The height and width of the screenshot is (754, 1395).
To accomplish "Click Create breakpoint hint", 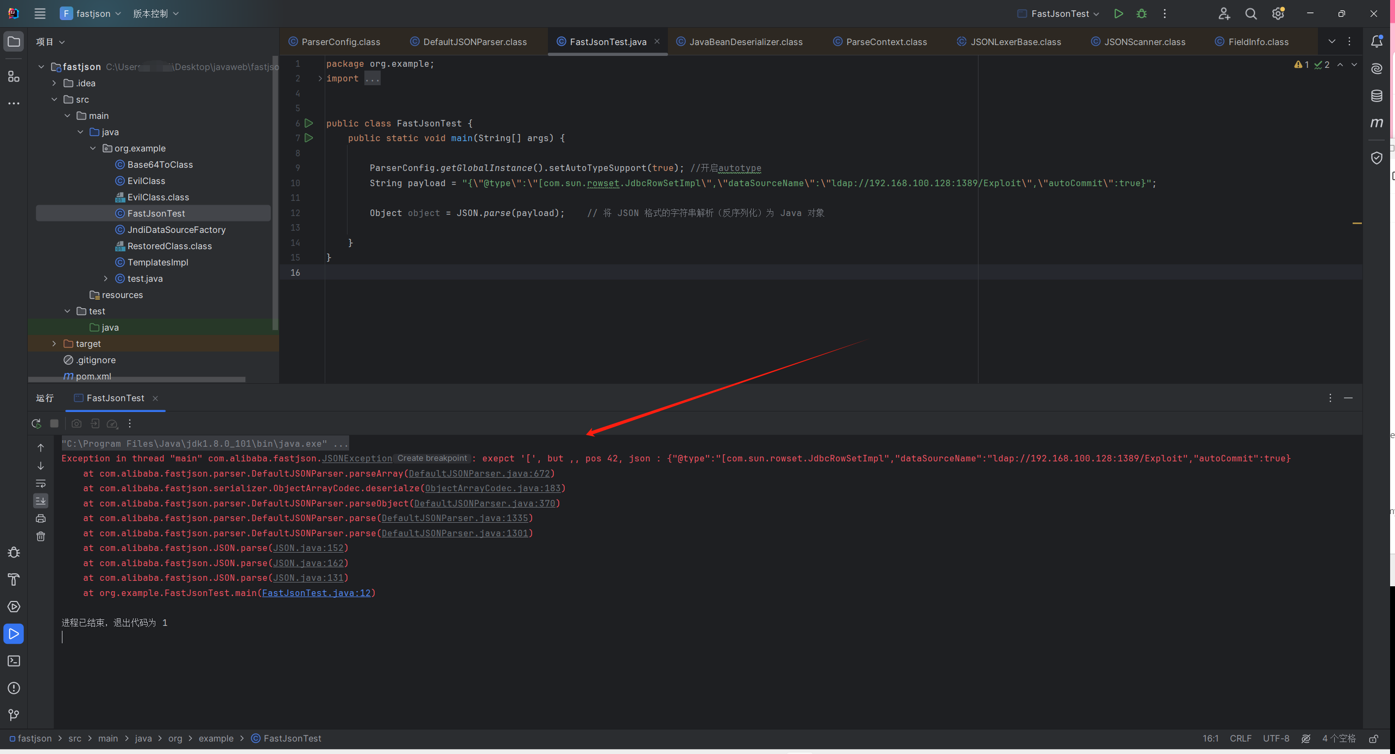I will (432, 458).
